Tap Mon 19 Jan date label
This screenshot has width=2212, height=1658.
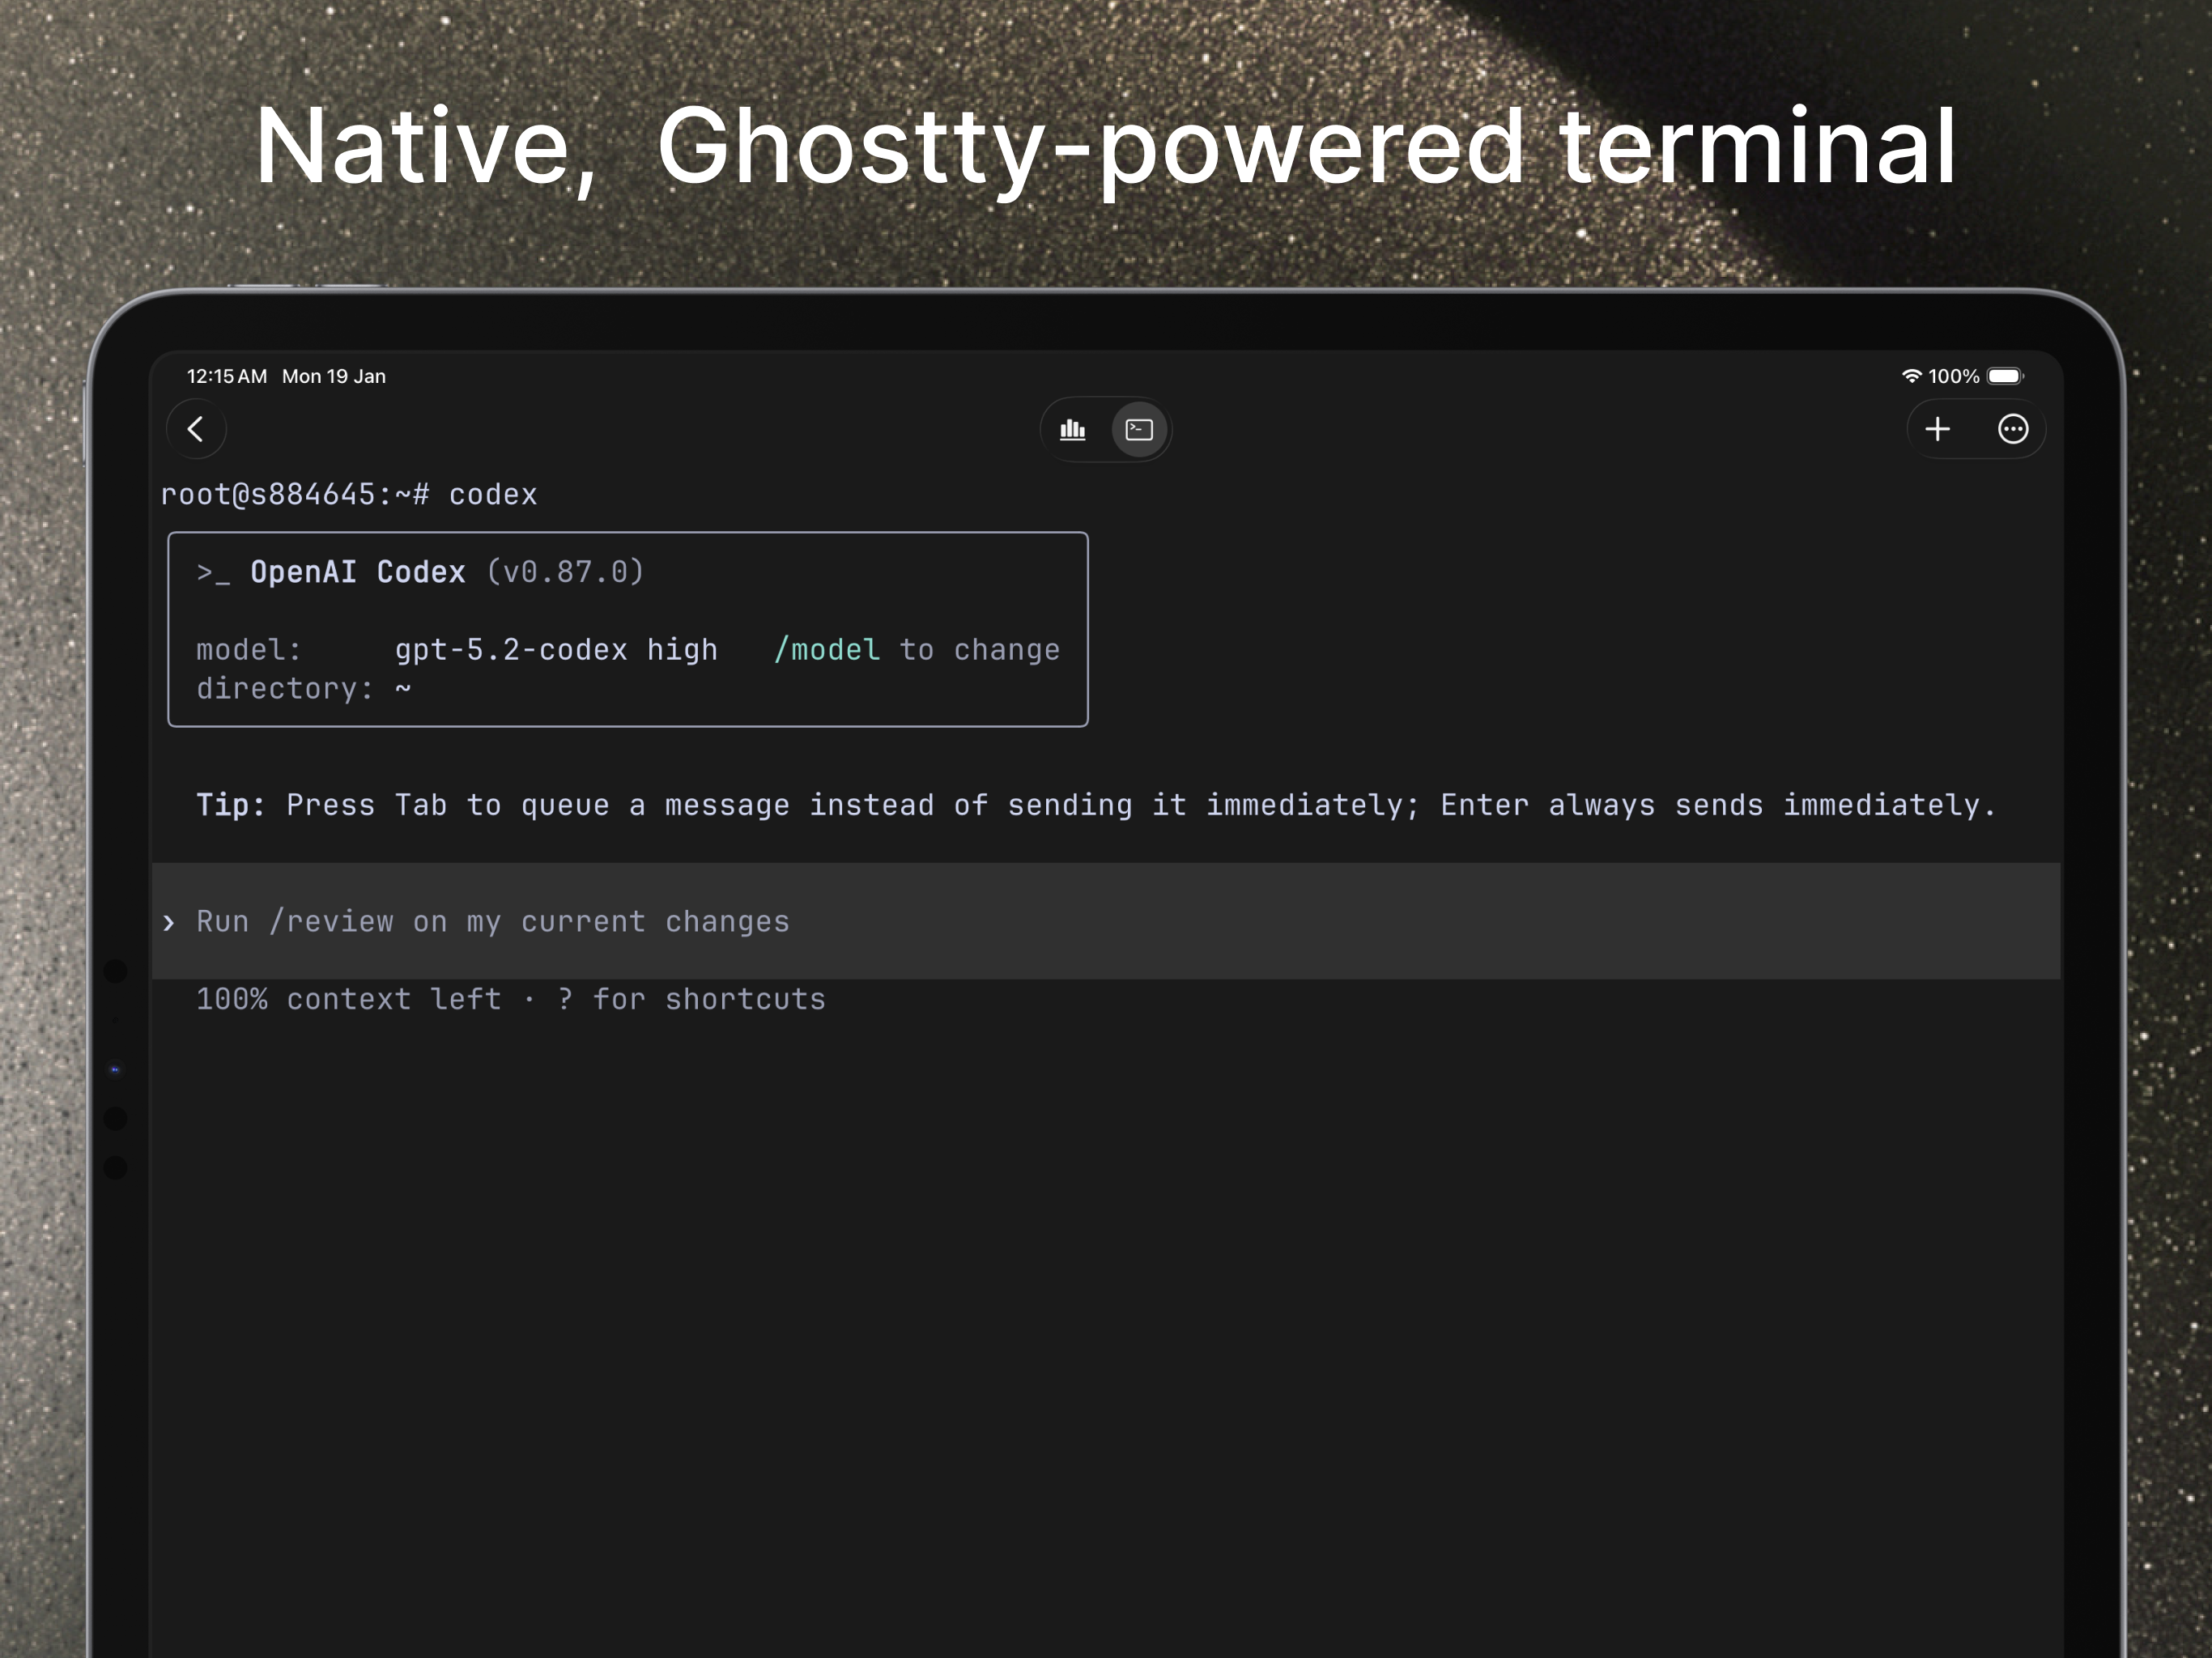click(x=333, y=376)
